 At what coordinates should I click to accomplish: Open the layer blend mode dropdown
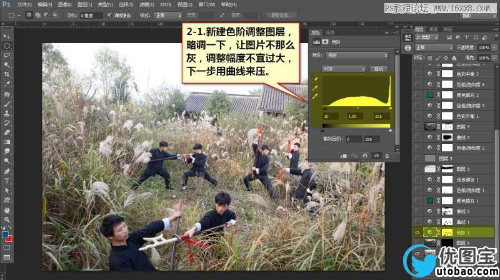pos(434,48)
